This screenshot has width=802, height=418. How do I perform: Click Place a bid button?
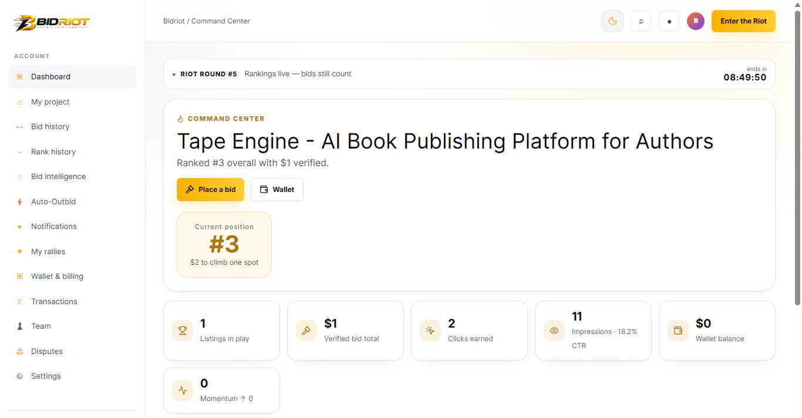tap(210, 190)
